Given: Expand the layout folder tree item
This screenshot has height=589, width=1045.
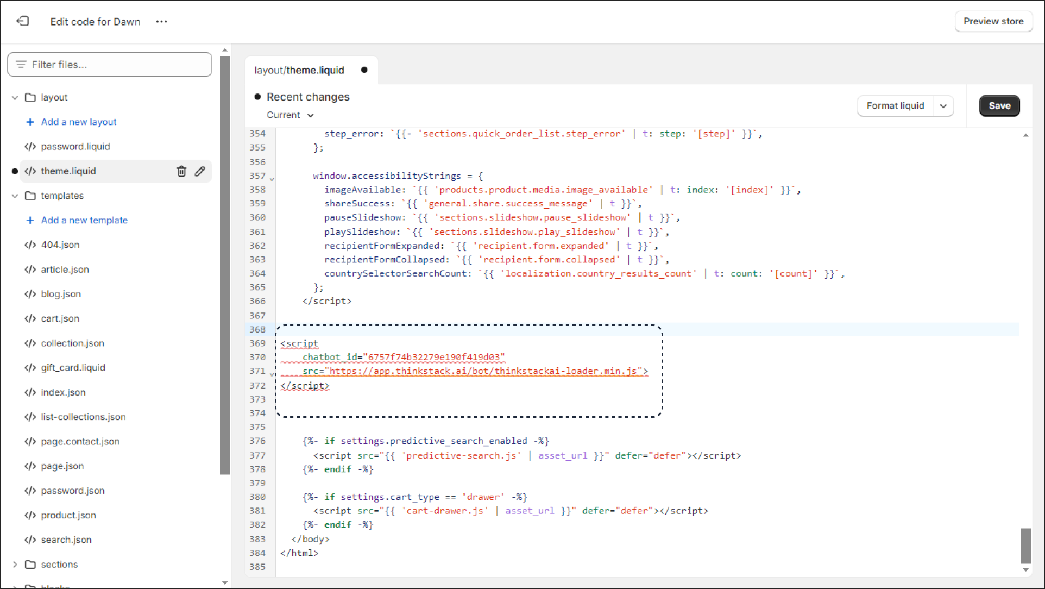Looking at the screenshot, I should click(16, 97).
